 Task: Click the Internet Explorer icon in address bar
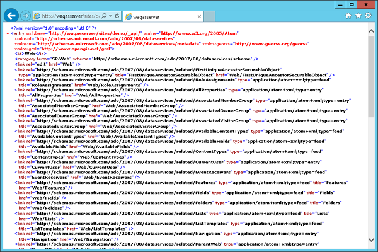[x=37, y=16]
